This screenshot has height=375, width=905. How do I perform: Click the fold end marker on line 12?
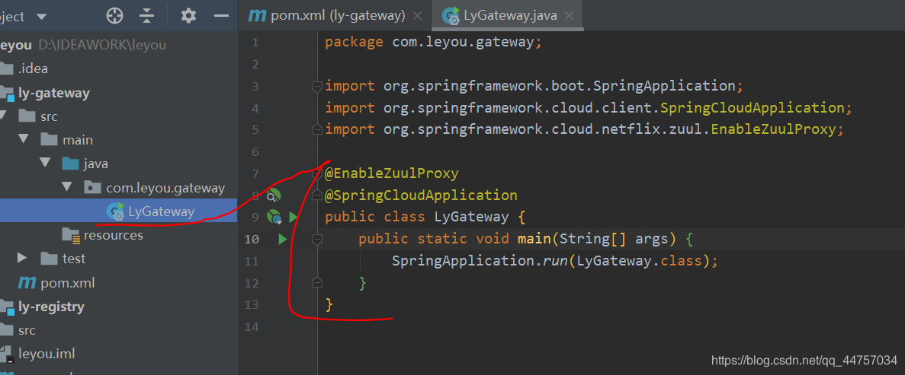[x=316, y=282]
